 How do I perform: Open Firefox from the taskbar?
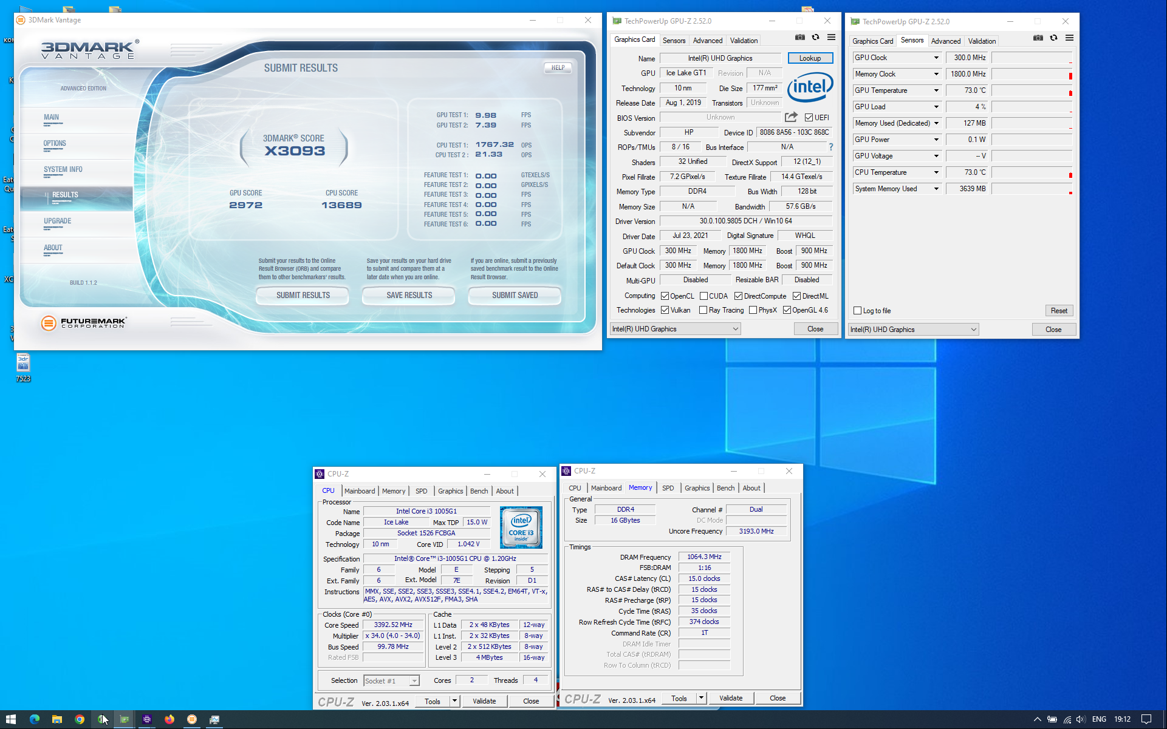(x=169, y=719)
